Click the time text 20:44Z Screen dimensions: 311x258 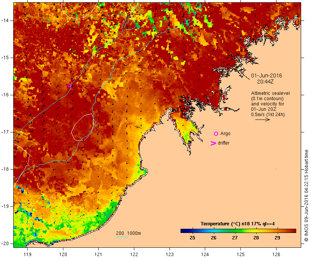(x=265, y=82)
